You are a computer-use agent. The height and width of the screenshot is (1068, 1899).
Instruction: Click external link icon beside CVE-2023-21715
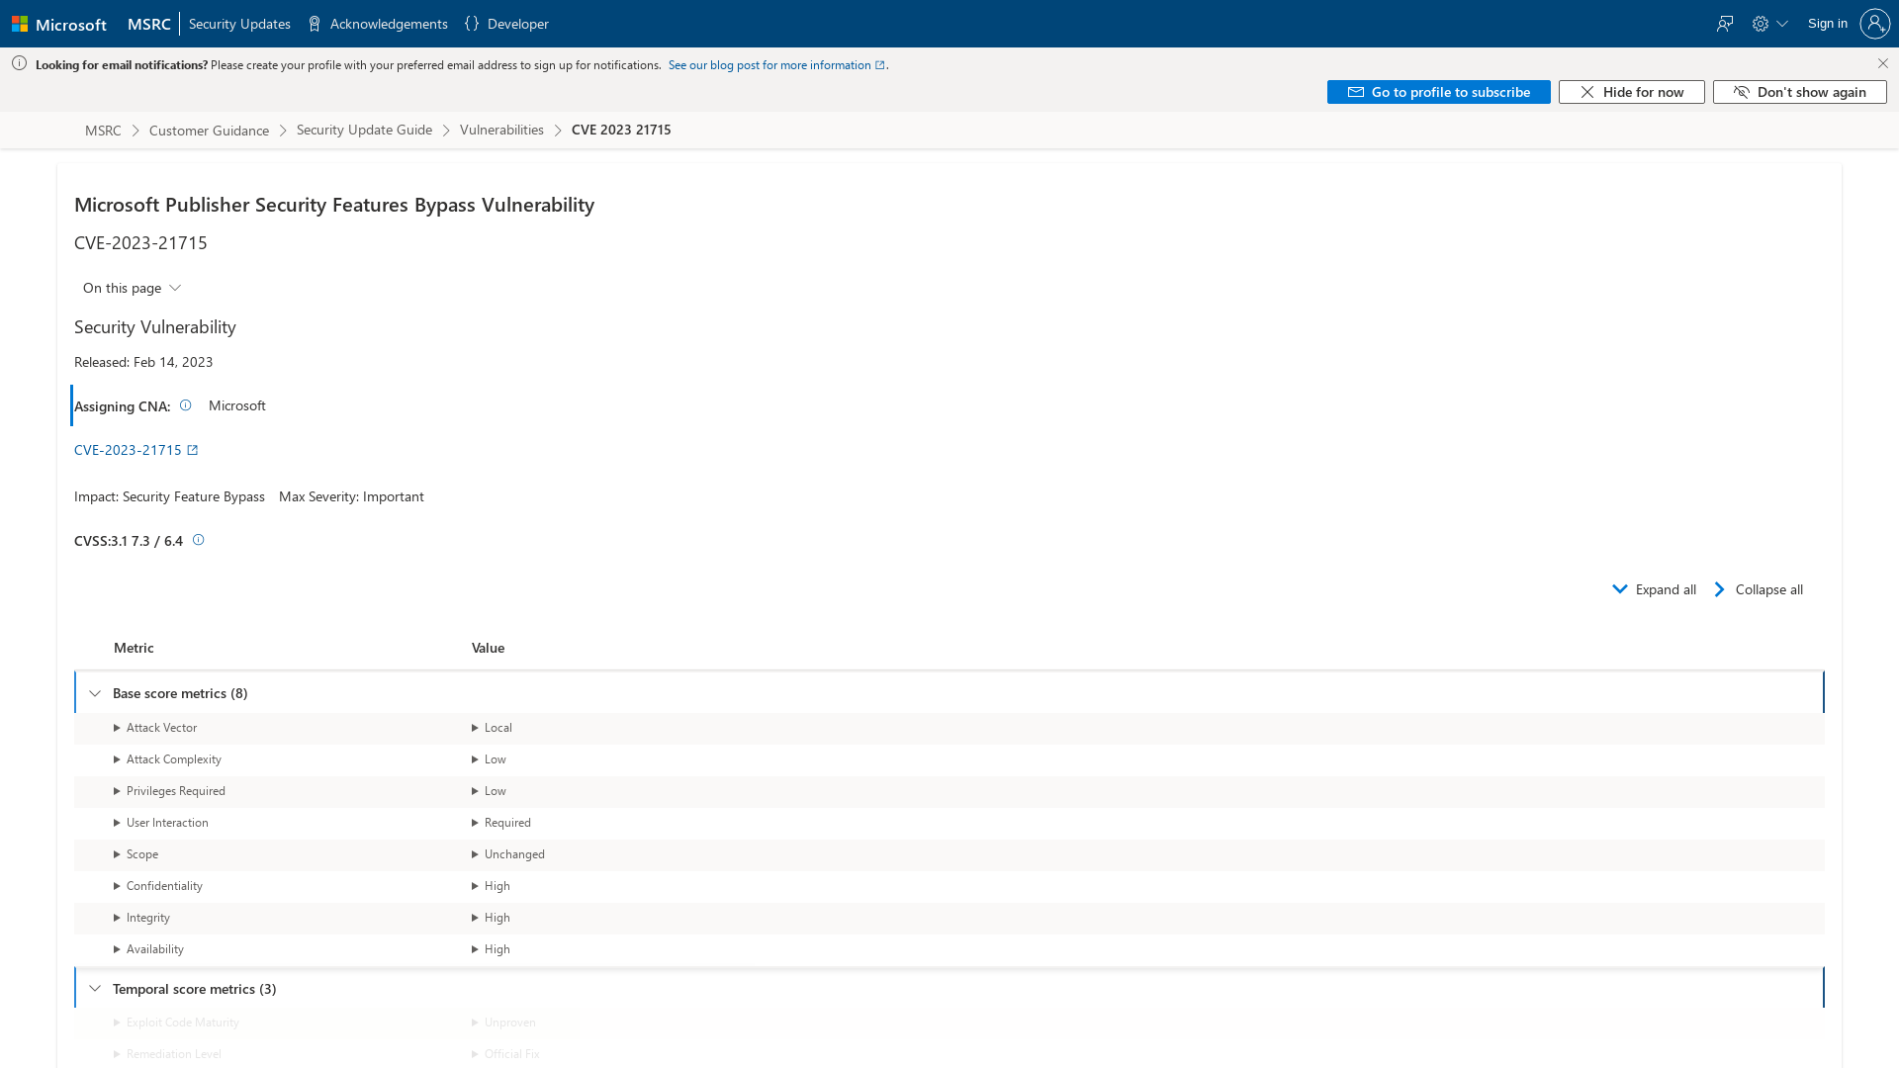point(193,450)
